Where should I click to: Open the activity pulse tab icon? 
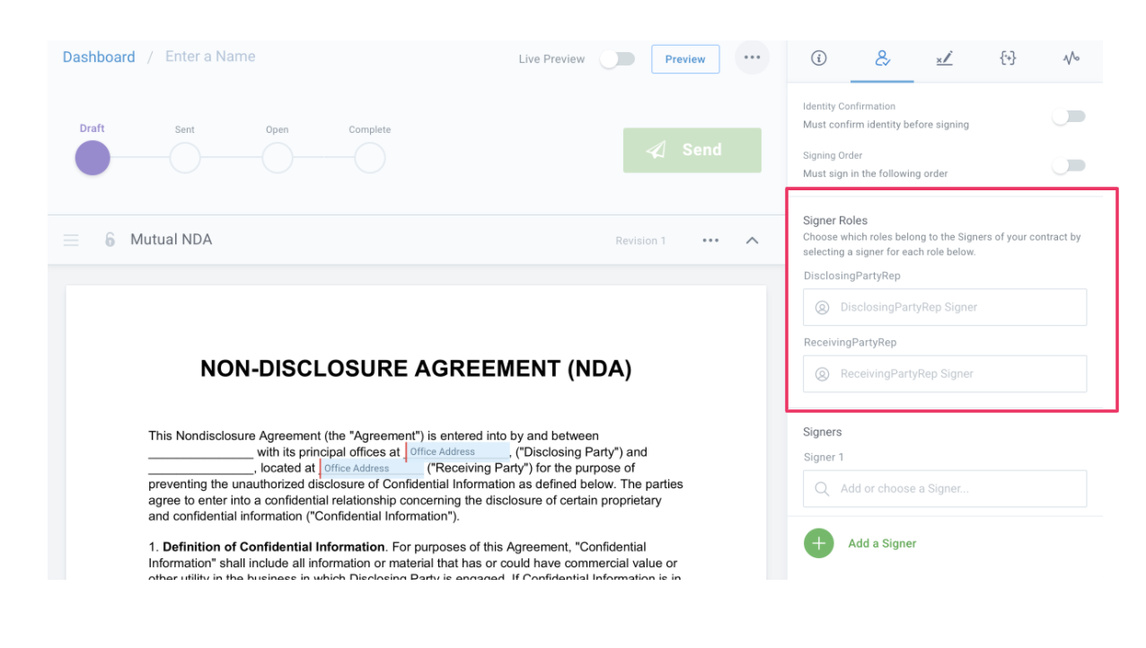click(x=1071, y=58)
